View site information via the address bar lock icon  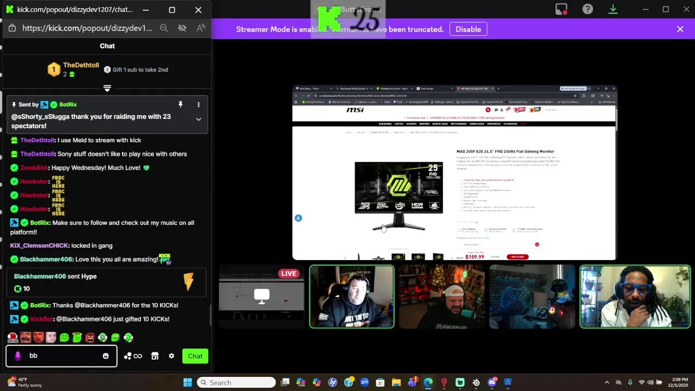(x=12, y=28)
